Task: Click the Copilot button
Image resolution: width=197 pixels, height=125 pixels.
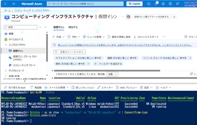Action: coord(135,4)
